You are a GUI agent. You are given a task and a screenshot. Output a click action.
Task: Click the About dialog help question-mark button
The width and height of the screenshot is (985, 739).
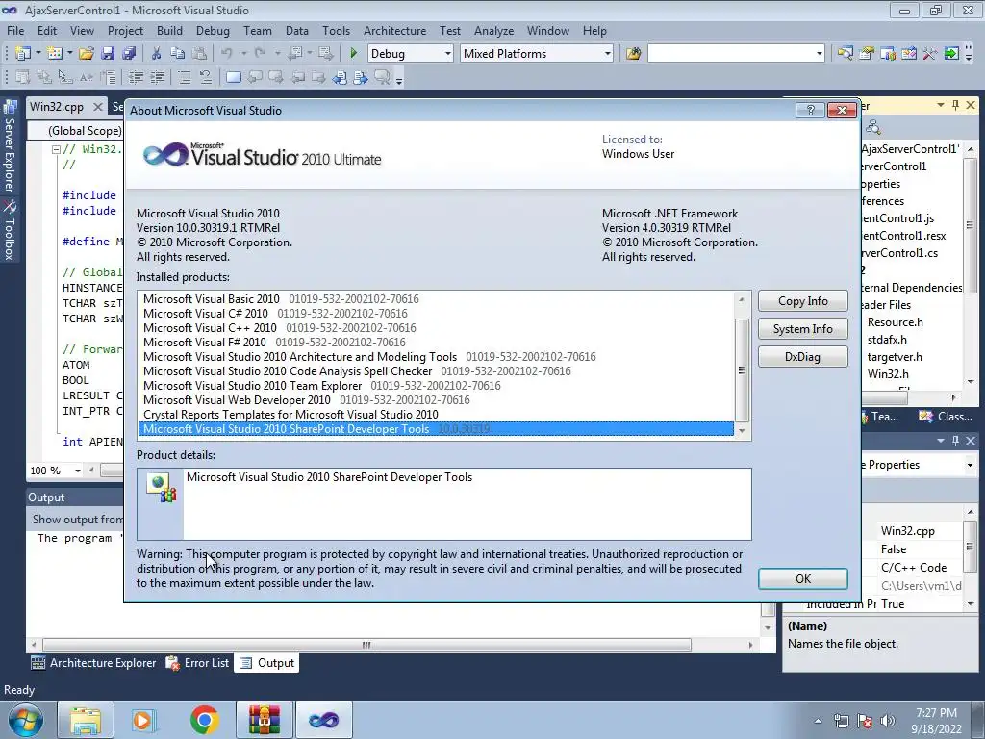[x=810, y=111]
